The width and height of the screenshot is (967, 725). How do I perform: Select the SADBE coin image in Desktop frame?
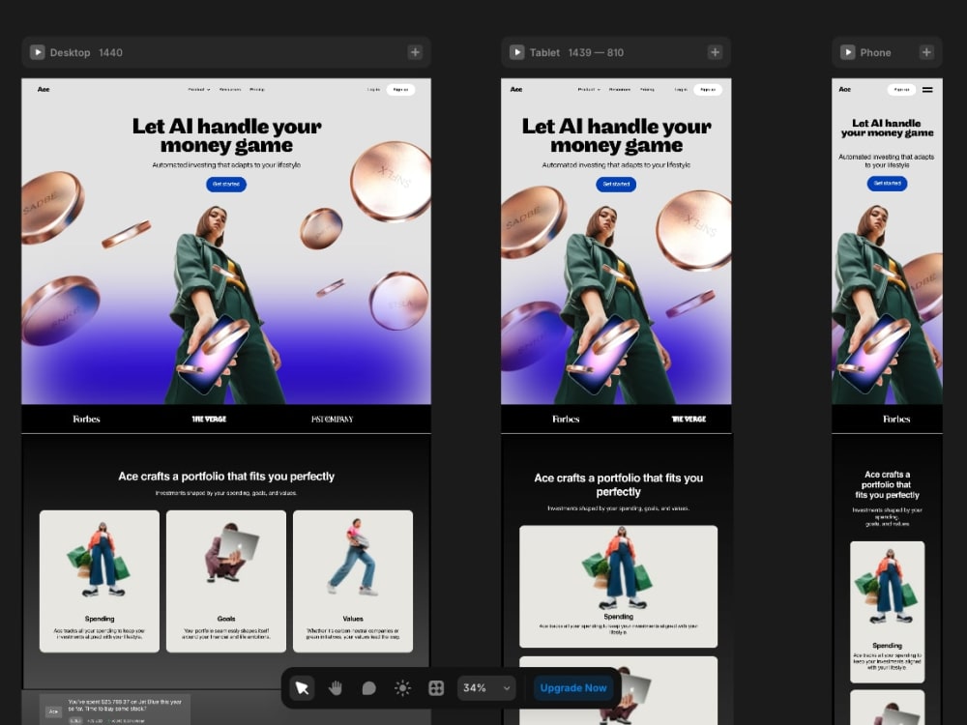[52, 207]
